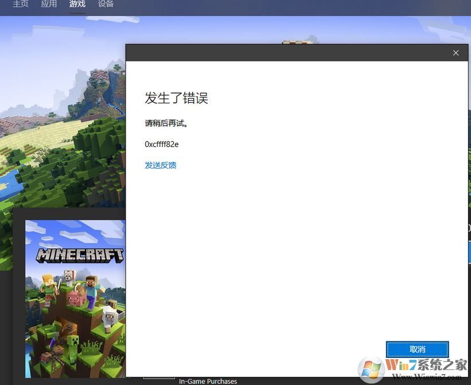Switch to the 主页 tab
Viewport: 471px width, 385px height.
[21, 4]
